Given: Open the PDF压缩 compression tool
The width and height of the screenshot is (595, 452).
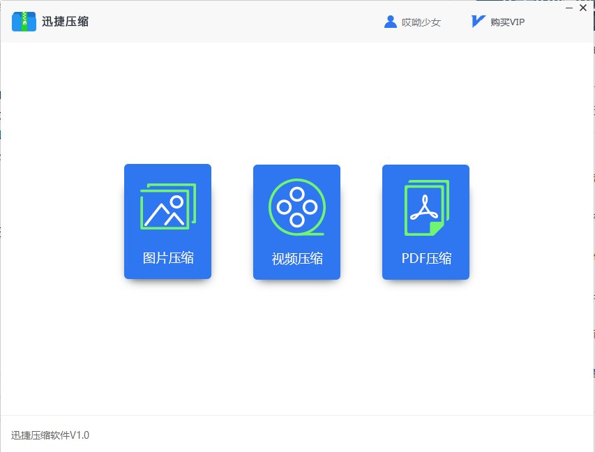Looking at the screenshot, I should click(x=425, y=222).
